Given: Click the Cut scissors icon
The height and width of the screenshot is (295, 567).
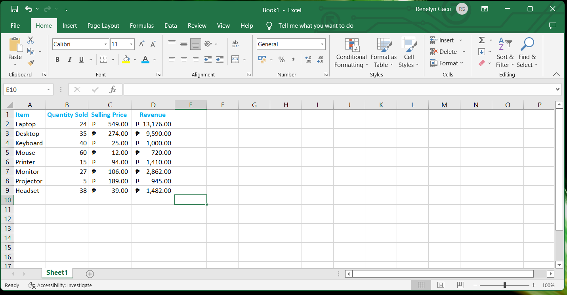Looking at the screenshot, I should 31,40.
